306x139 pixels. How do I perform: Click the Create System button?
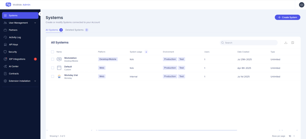tap(287, 17)
